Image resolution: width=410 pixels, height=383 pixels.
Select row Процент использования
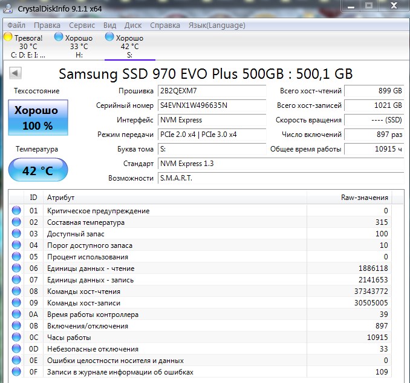point(200,257)
